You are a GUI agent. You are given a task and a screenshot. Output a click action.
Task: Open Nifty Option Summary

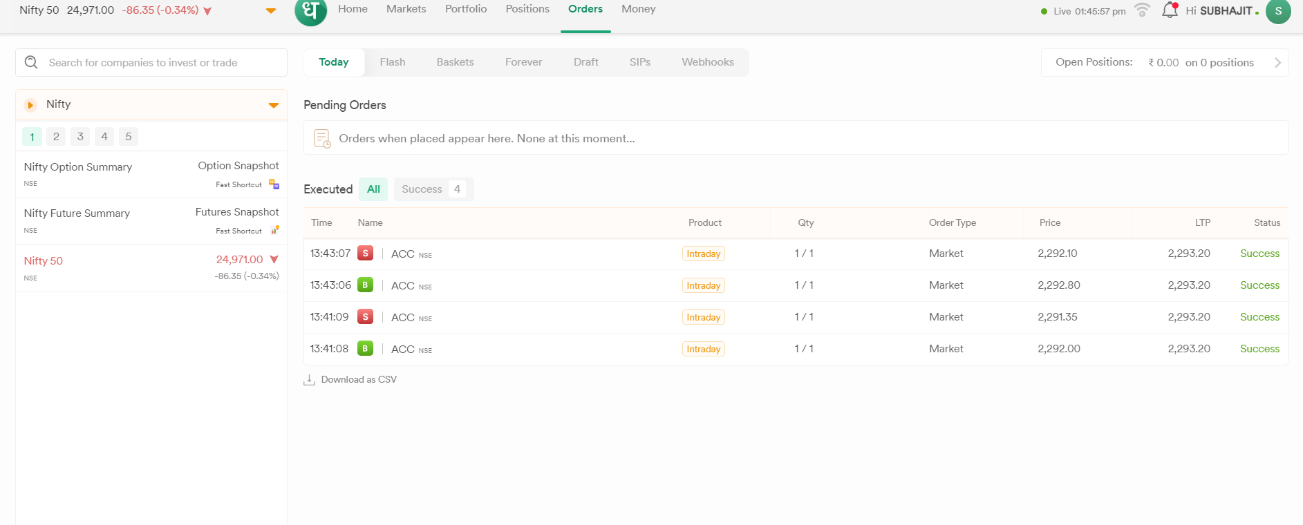pos(78,167)
